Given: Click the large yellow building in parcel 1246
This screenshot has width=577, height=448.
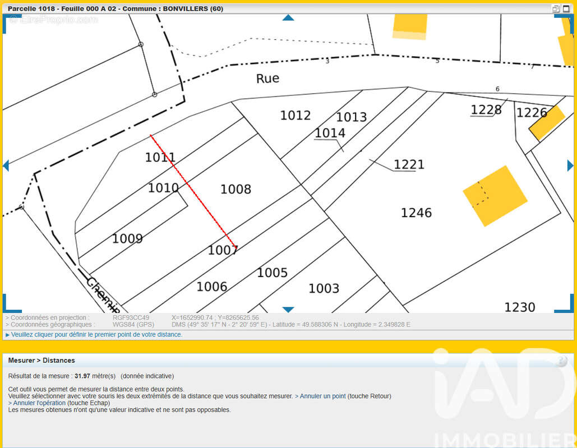Looking at the screenshot, I should pos(495,196).
